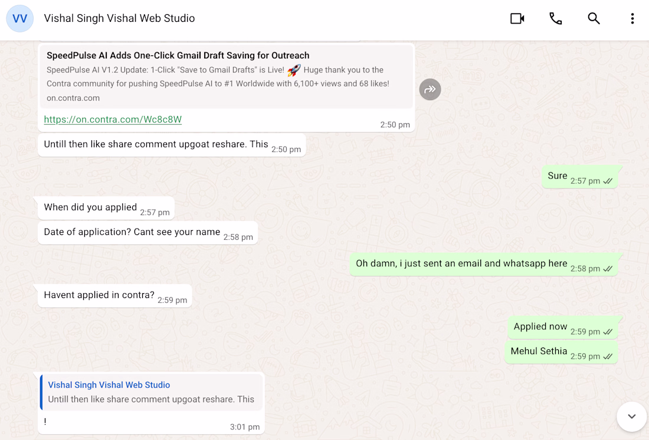Select the 'When did you applied' message
Viewport: 649px width, 440px height.
click(106, 208)
